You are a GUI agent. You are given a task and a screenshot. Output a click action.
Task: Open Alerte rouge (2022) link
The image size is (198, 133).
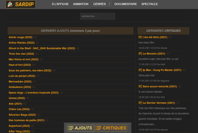20,37
